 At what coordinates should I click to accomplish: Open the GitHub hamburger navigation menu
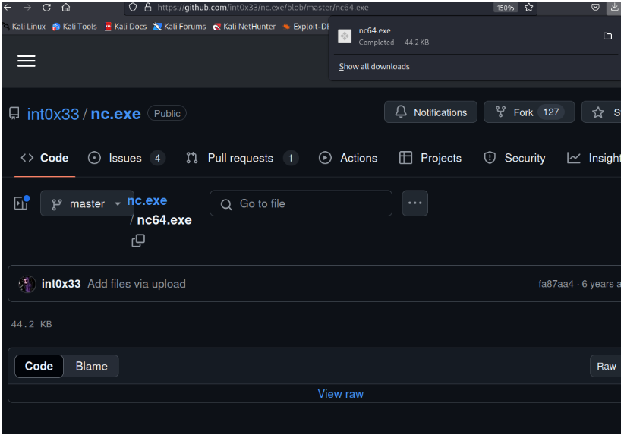[x=27, y=61]
